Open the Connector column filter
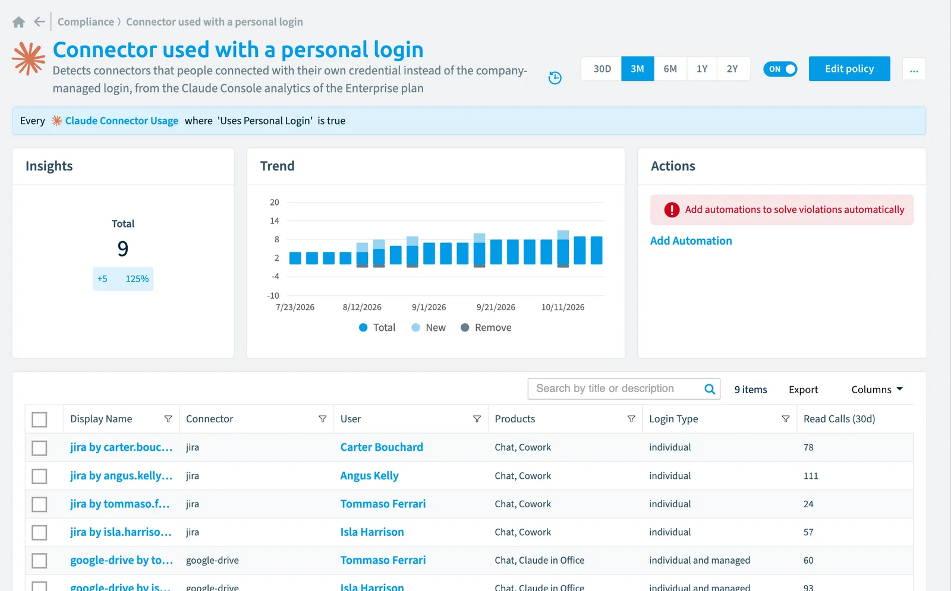 point(323,419)
